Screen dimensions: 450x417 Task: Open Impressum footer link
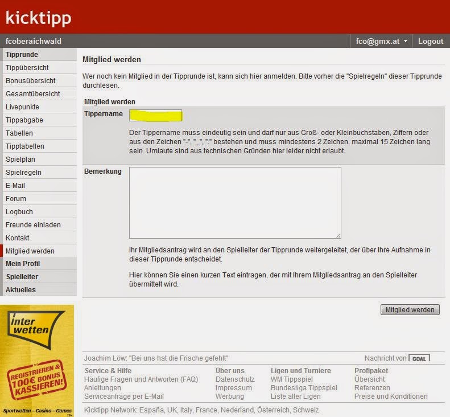234,388
